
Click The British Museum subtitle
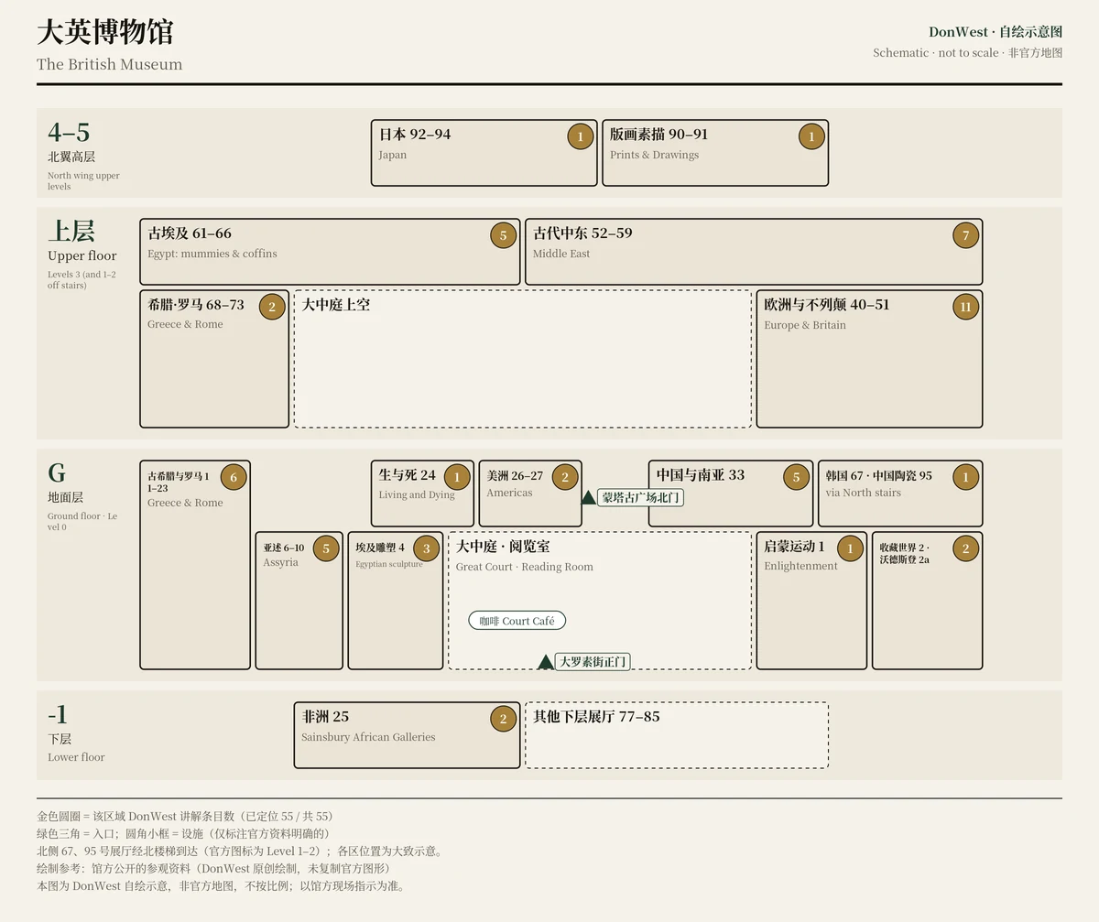(110, 64)
